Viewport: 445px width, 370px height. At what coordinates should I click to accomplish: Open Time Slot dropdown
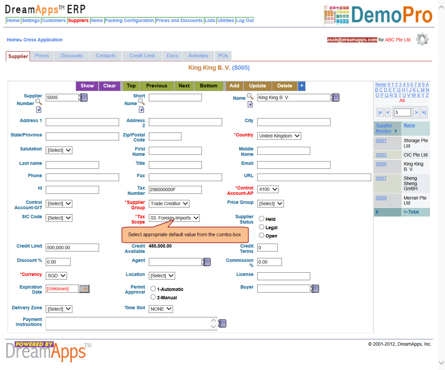tap(161, 309)
